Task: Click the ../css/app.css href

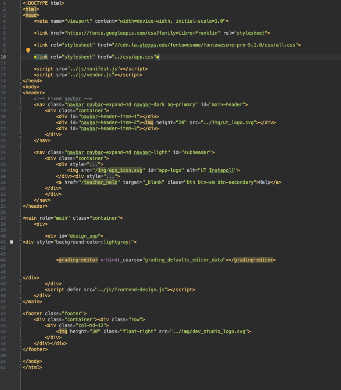Action: [x=134, y=57]
